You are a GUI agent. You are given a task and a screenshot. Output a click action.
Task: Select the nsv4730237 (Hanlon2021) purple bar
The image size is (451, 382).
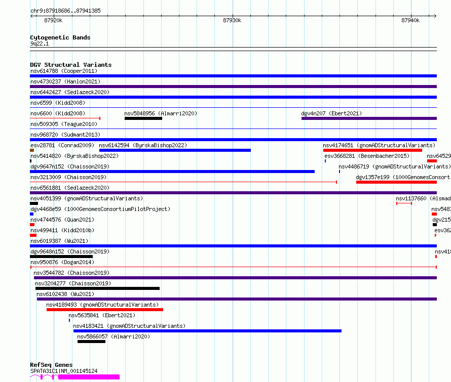click(x=233, y=87)
